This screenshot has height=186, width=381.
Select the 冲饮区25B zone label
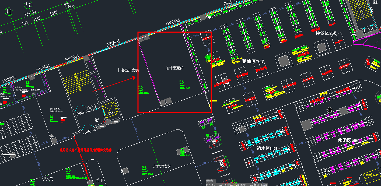[x=326, y=33]
